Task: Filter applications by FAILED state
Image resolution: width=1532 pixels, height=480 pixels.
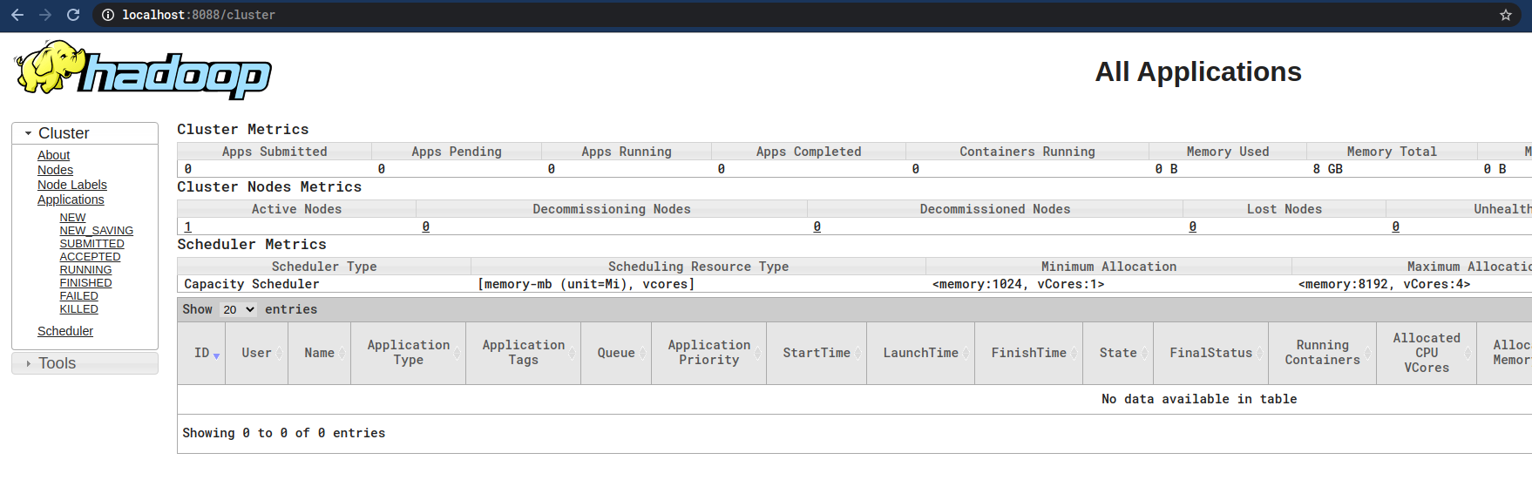Action: (x=78, y=296)
